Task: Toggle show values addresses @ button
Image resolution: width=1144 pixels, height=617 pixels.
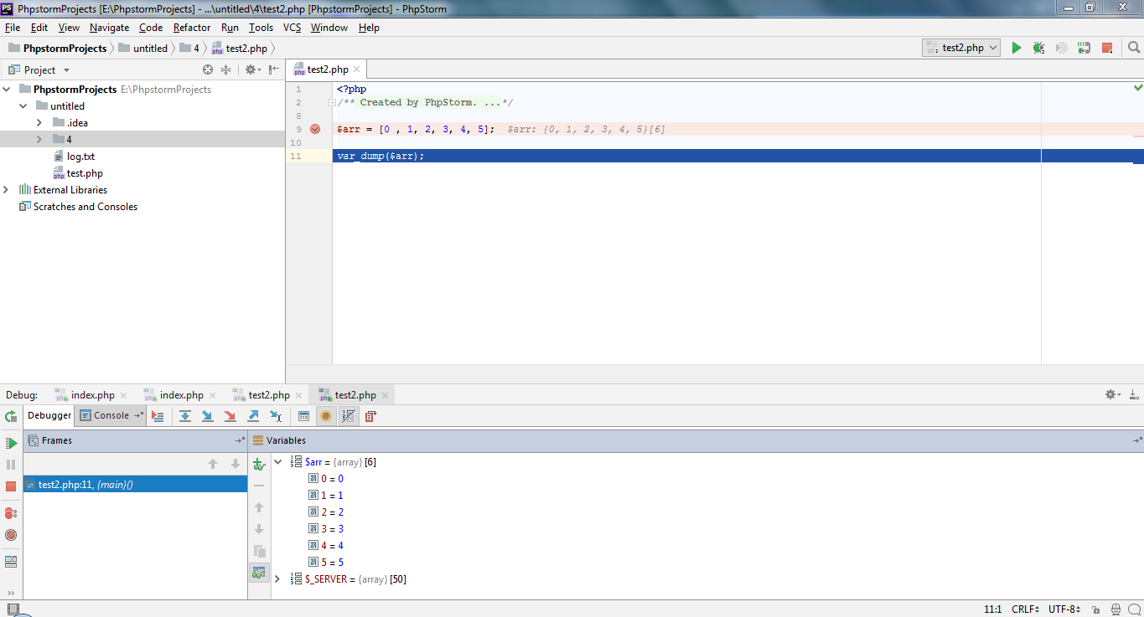Action: (326, 416)
